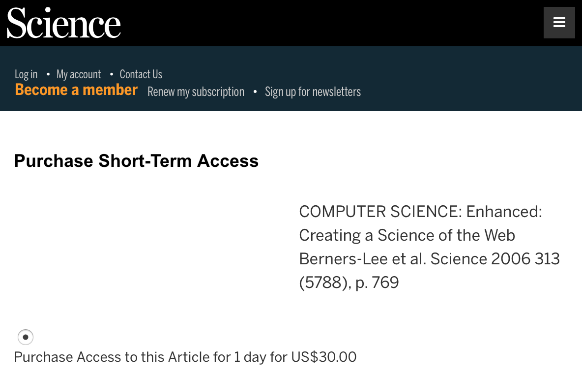
Task: Click the Berners-Lee et al. citation line
Action: 429,259
